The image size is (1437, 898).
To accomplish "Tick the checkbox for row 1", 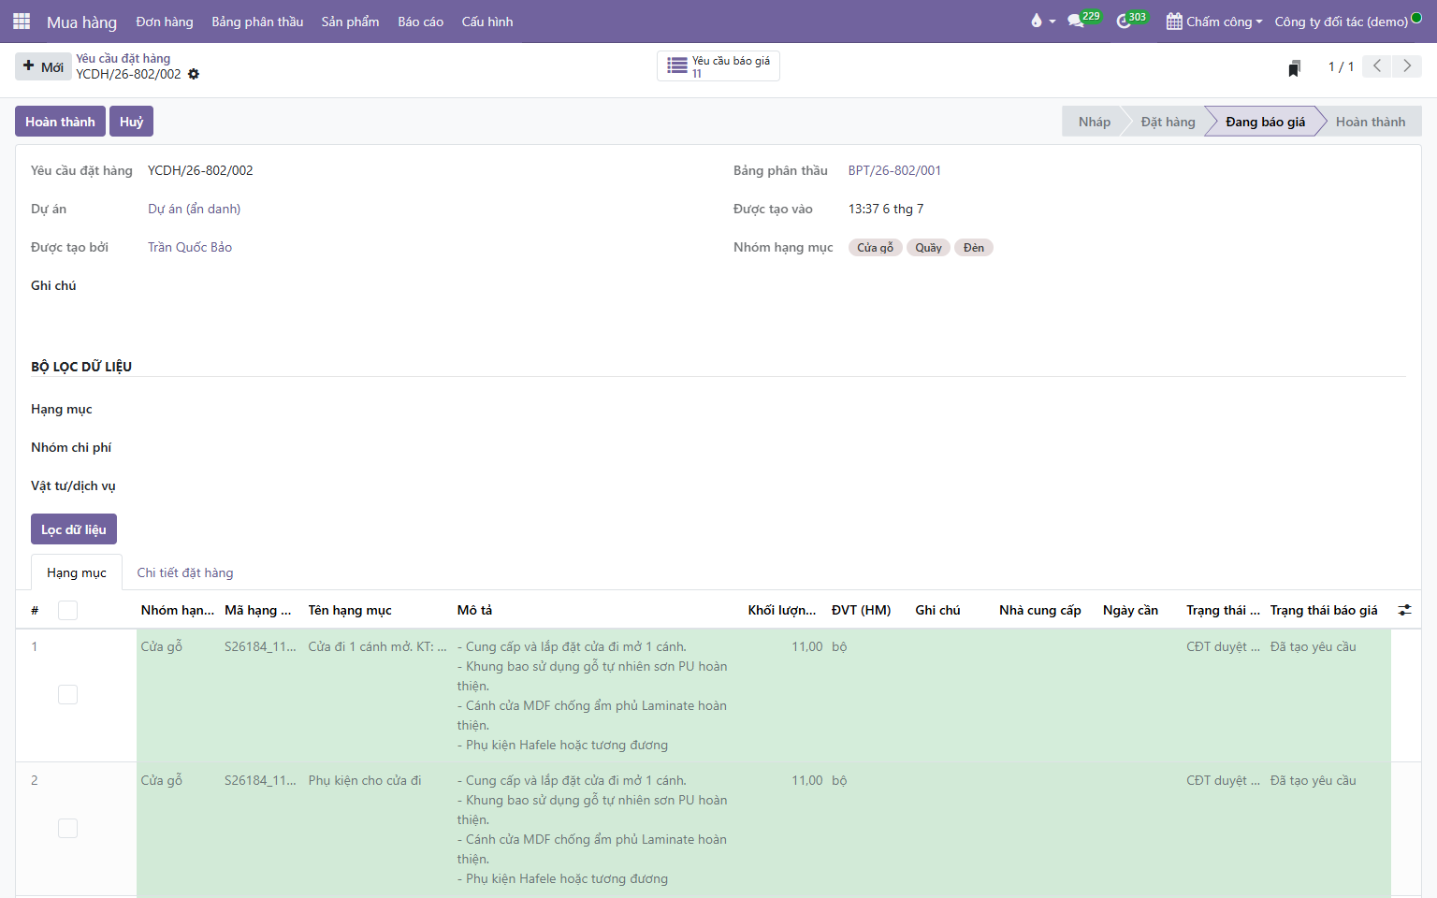I will 67,694.
